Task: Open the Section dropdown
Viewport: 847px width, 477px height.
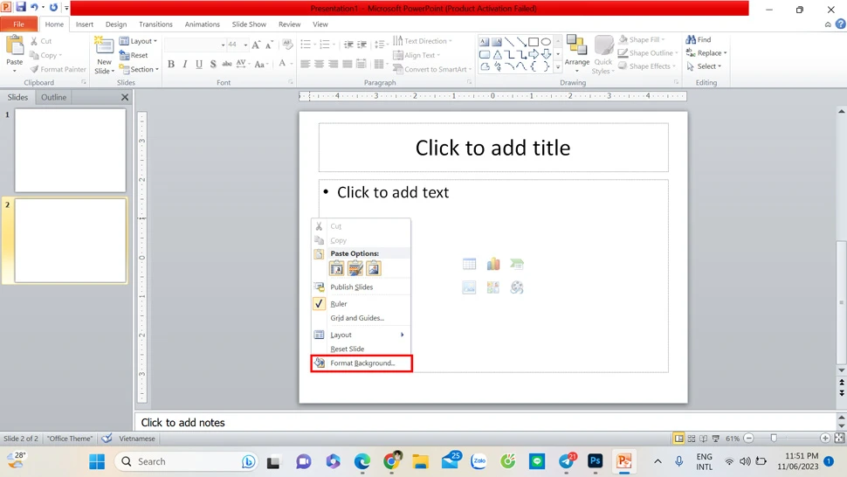Action: point(140,69)
